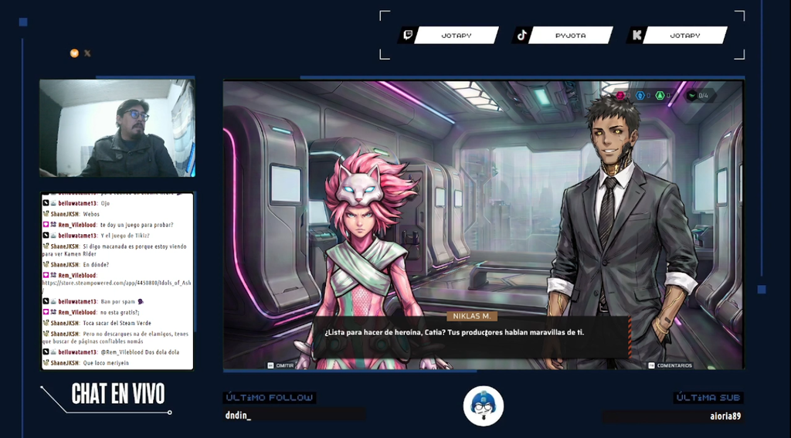Click chat message 'Y el juego de Tikiz?'
The width and height of the screenshot is (791, 438).
click(x=125, y=236)
